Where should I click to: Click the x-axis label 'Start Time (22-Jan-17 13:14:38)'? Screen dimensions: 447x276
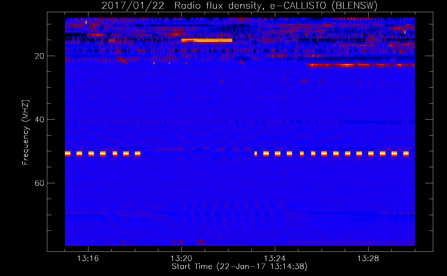pyautogui.click(x=240, y=267)
